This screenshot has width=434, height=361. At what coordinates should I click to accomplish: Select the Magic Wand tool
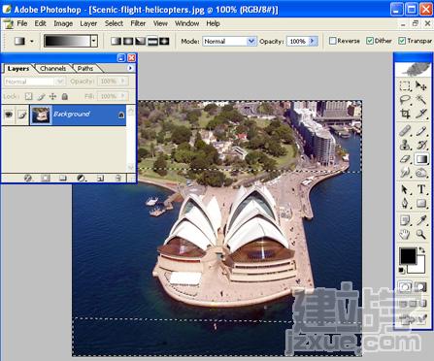(421, 100)
